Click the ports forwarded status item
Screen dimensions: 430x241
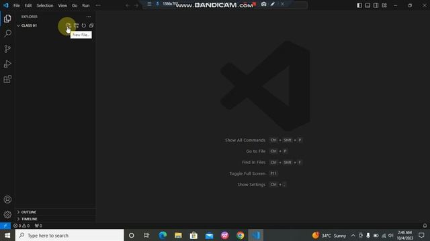[38, 226]
